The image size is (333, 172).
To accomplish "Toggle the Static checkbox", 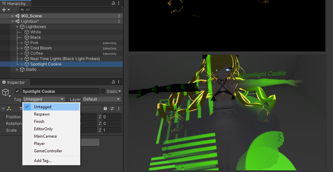I will click(103, 91).
